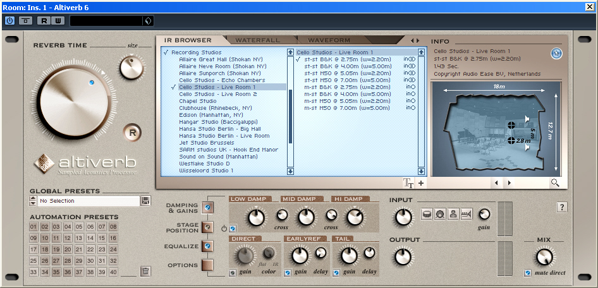This screenshot has height=288, width=598.
Task: Click the speaker test sound icon
Action: (440, 215)
